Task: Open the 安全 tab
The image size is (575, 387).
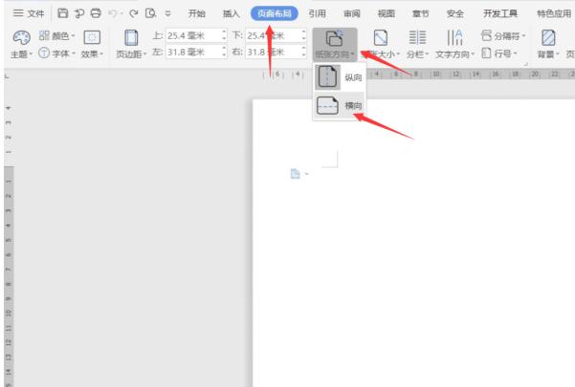Action: coord(455,13)
